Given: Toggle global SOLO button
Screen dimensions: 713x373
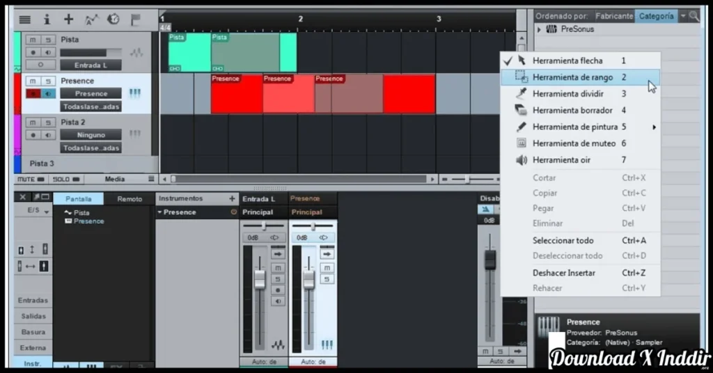Looking at the screenshot, I should coord(66,179).
